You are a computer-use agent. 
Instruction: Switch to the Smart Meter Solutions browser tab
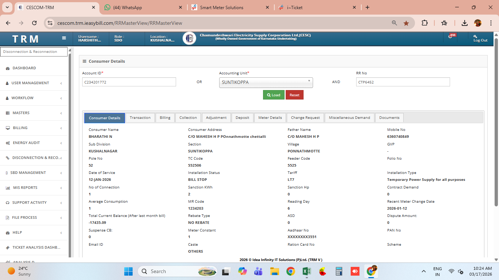coord(231,7)
